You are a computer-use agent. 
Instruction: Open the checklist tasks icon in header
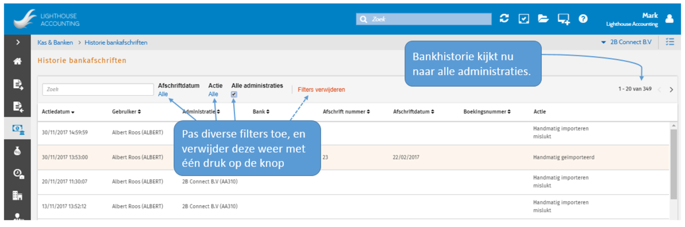point(524,19)
